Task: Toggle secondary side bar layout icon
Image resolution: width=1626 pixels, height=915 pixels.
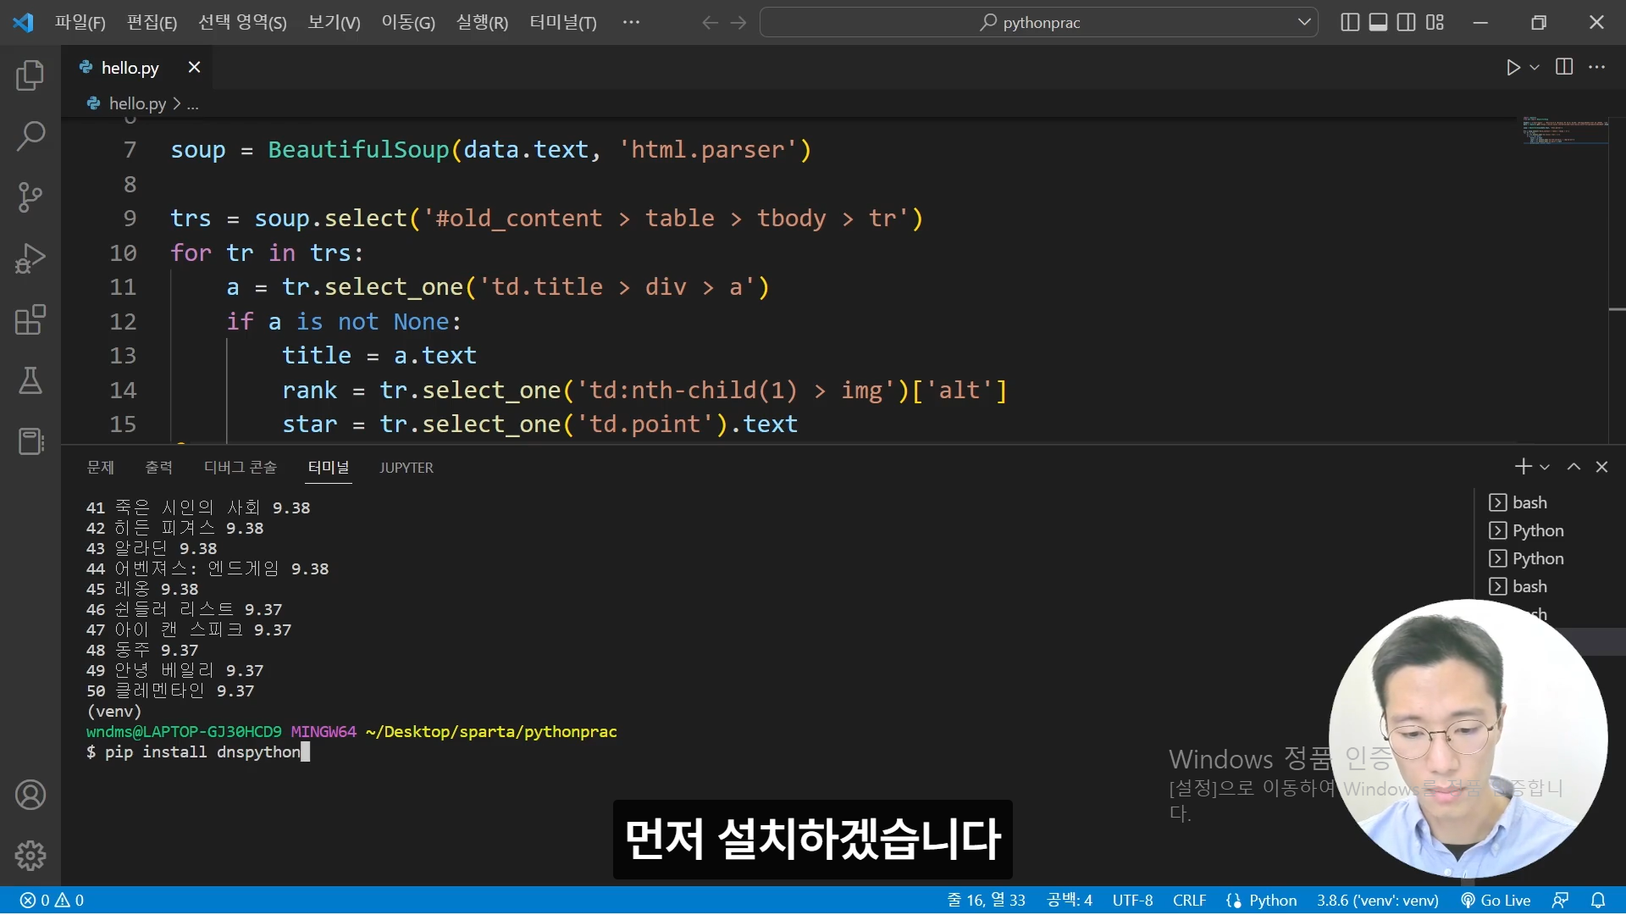Action: coord(1406,22)
